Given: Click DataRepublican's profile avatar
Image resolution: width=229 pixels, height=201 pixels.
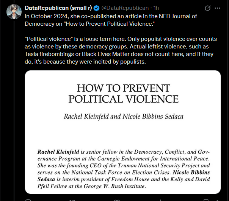Looking at the screenshot, I should point(14,12).
